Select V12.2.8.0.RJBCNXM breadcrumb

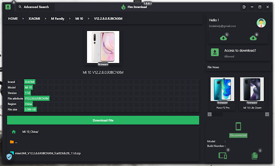[x=108, y=18]
